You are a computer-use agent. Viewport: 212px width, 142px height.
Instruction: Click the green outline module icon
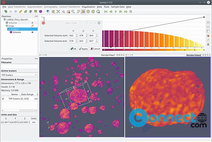(26, 12)
